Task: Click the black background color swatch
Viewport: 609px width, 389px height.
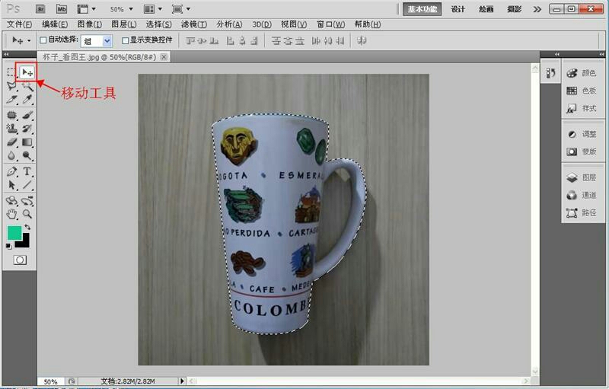Action: 24,242
